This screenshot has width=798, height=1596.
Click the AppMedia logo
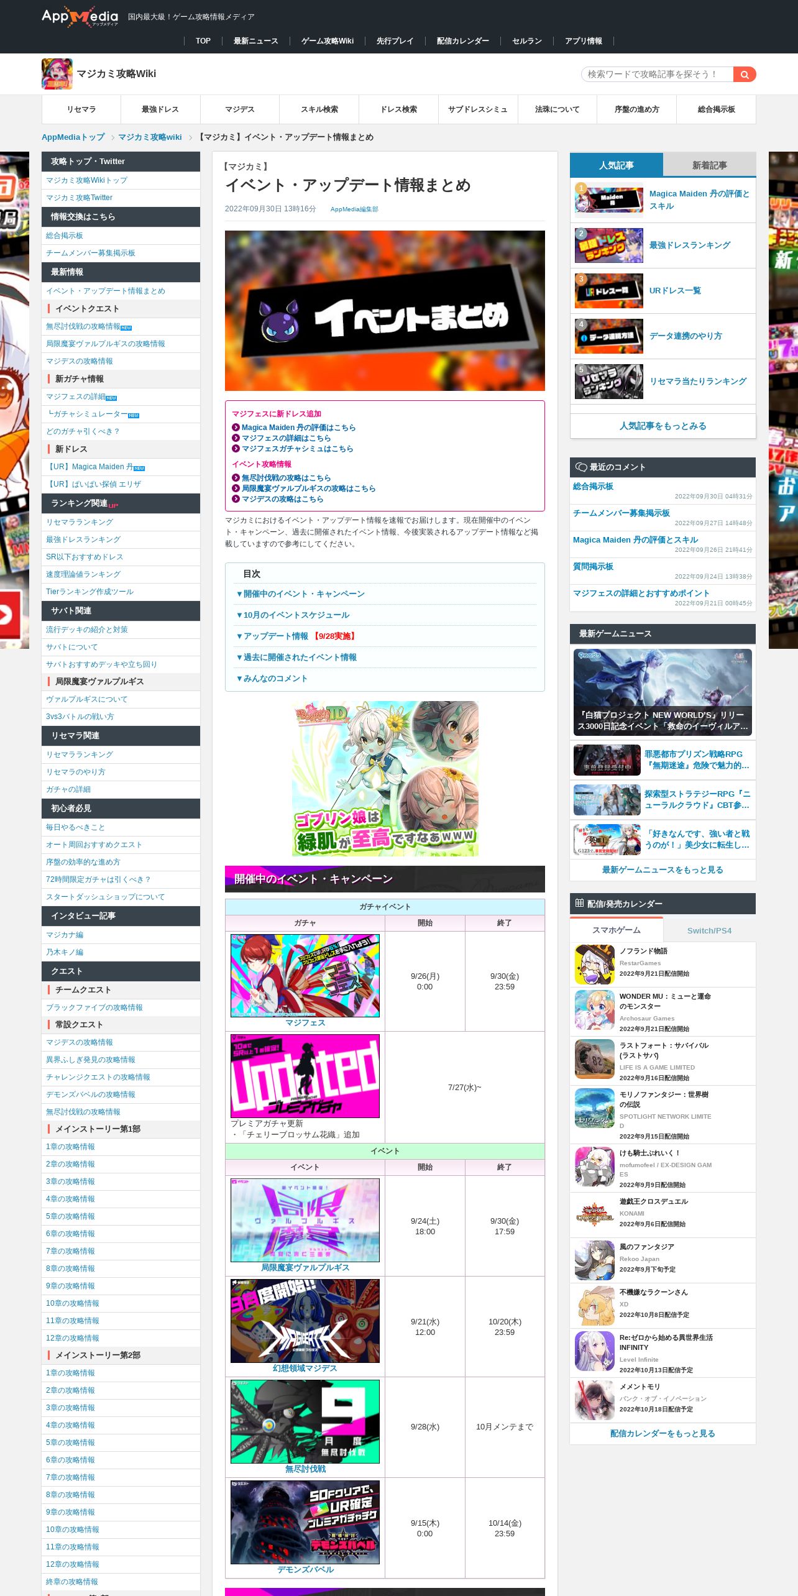(x=80, y=17)
